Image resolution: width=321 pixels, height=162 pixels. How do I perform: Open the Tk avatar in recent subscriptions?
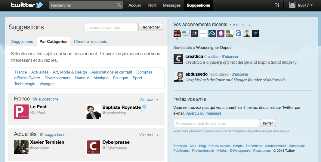[x=194, y=33]
